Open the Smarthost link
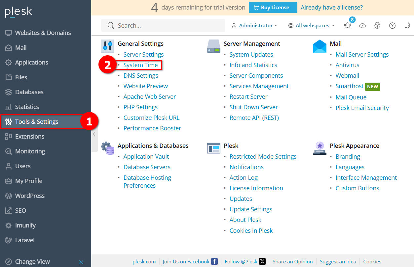The image size is (414, 267). 350,86
